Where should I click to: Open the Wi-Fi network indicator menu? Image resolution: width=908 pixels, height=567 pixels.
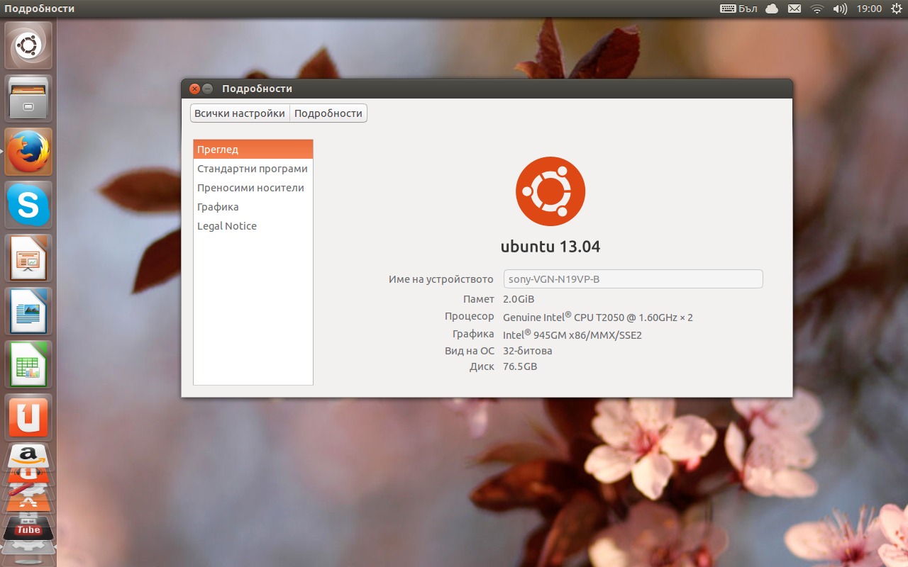[816, 9]
